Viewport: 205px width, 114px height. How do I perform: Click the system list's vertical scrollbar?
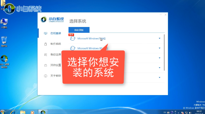pos(164,52)
